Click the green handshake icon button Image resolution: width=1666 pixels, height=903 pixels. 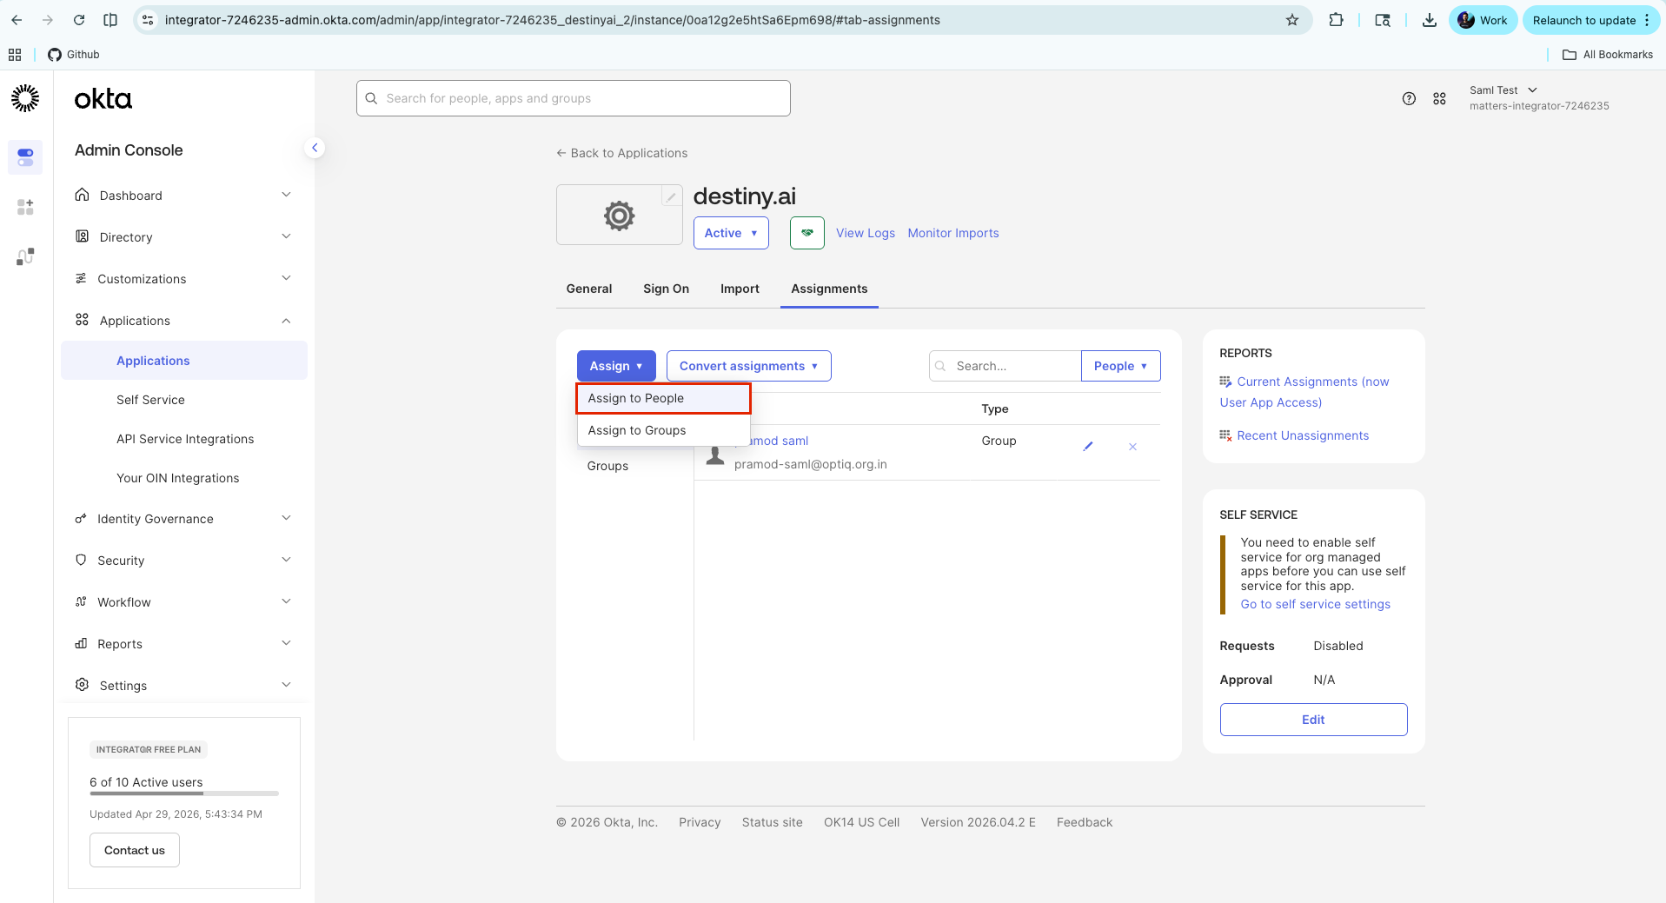(807, 233)
